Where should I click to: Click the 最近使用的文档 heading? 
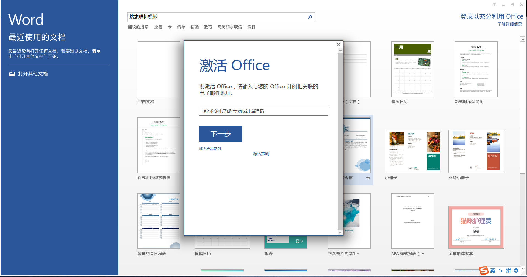(37, 37)
